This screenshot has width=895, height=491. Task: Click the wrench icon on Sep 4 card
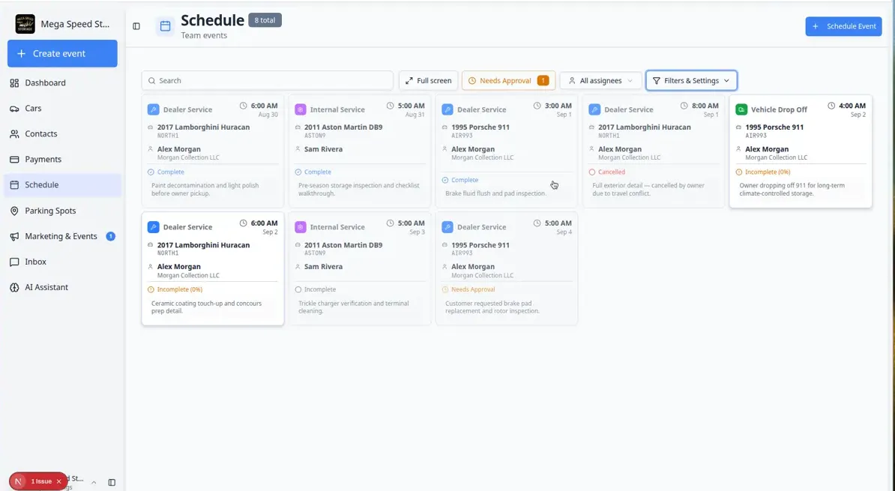447,226
